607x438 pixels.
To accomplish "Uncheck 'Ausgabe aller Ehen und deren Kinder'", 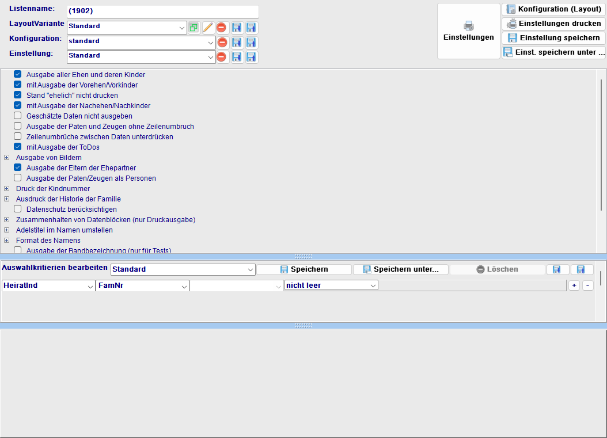I will coord(18,75).
